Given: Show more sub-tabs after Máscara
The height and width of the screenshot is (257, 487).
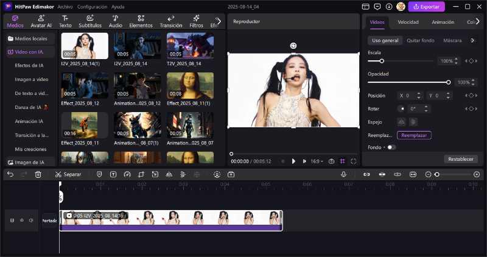Looking at the screenshot, I should tap(473, 40).
